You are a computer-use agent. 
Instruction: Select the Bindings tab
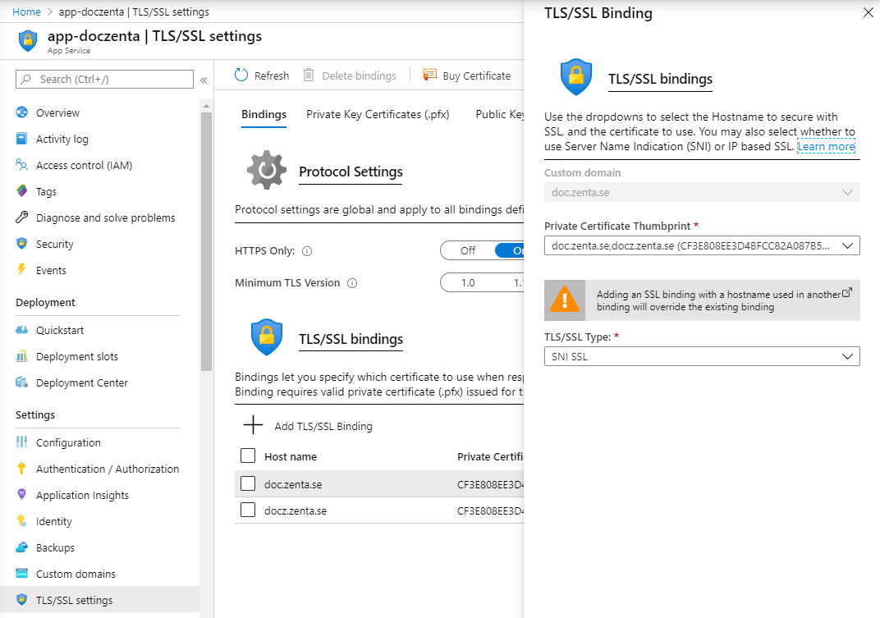click(264, 114)
